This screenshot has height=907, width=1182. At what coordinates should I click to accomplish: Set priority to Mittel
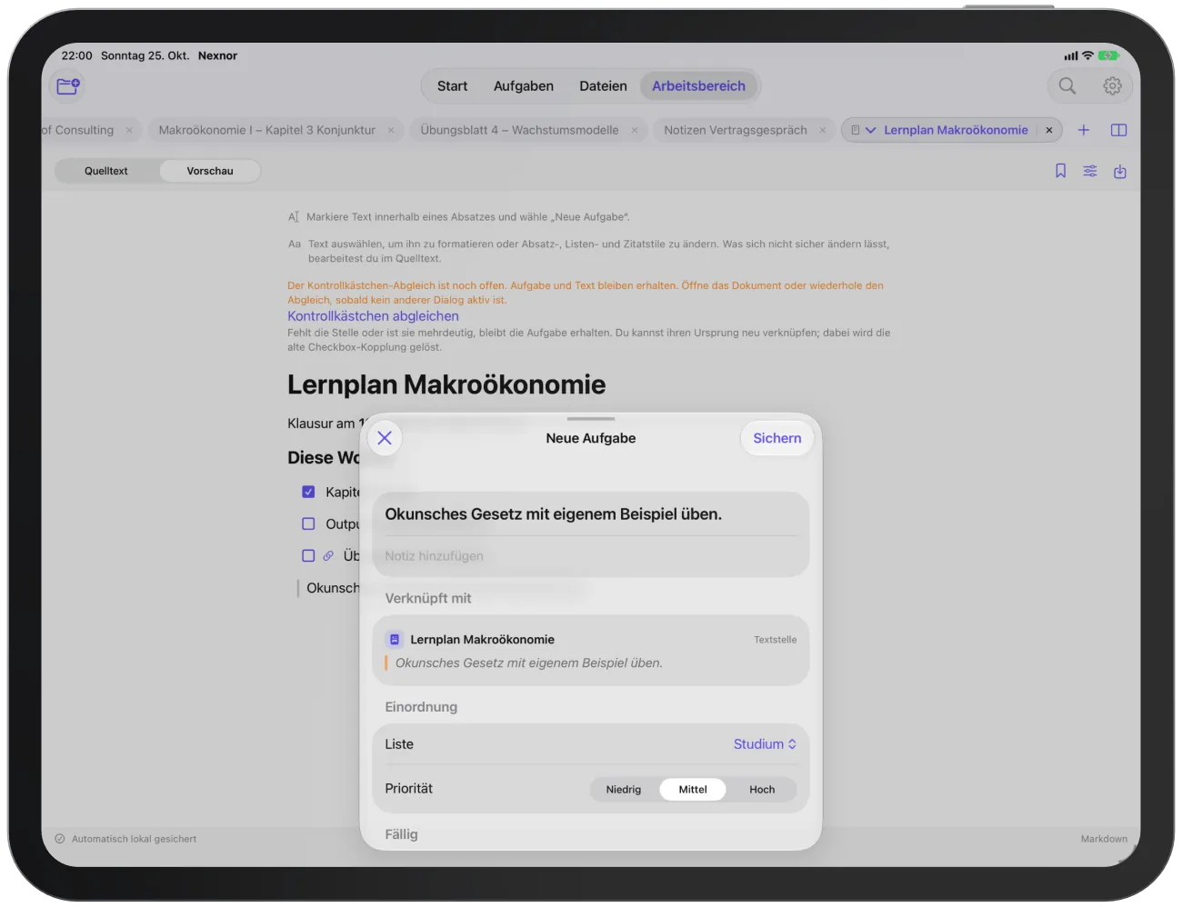[693, 789]
